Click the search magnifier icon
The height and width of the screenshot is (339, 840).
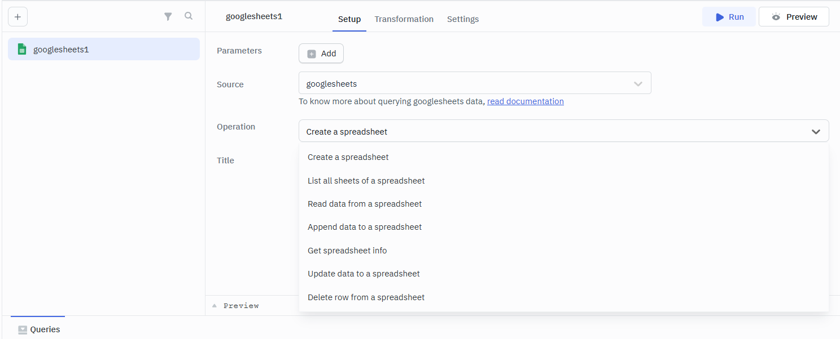point(189,16)
